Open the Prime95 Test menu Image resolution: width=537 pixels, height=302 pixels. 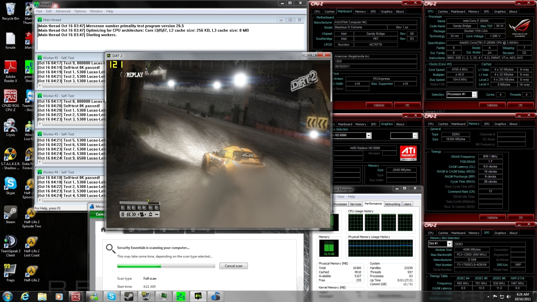[39, 11]
